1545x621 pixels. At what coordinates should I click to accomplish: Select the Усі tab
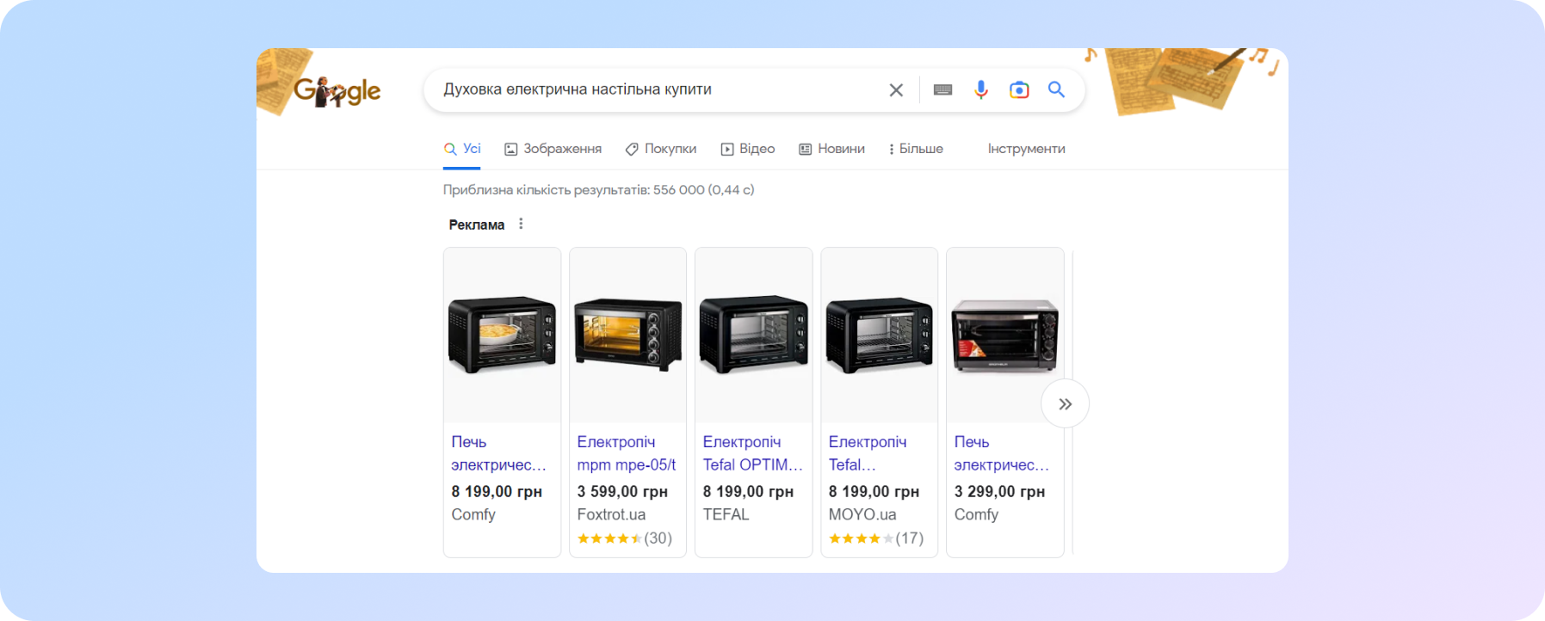coord(462,149)
